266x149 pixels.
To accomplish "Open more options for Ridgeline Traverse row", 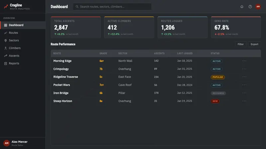I will pyautogui.click(x=244, y=77).
